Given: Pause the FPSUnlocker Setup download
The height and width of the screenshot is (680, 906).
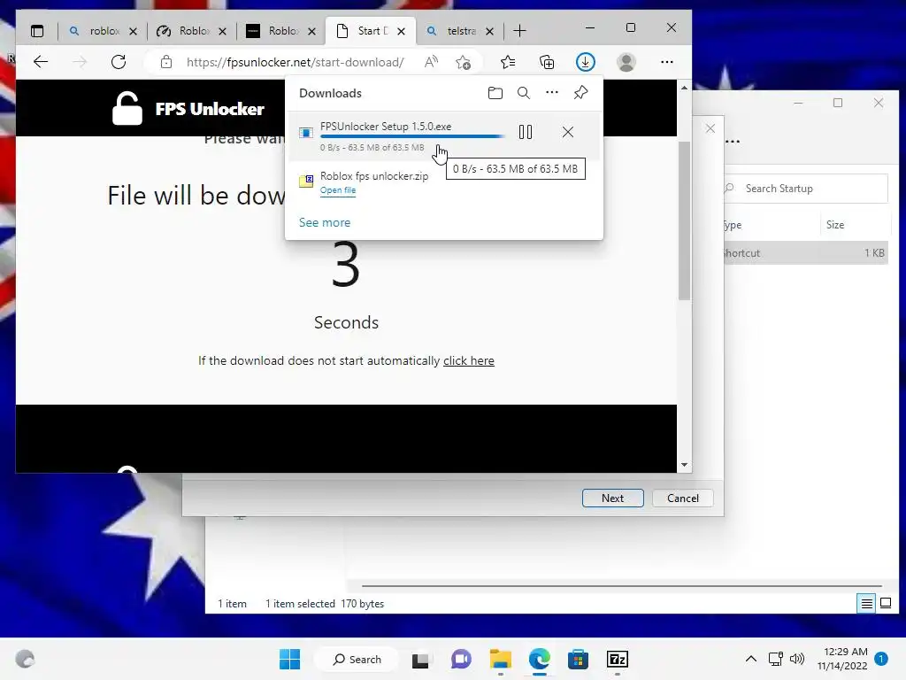Looking at the screenshot, I should coord(526,132).
